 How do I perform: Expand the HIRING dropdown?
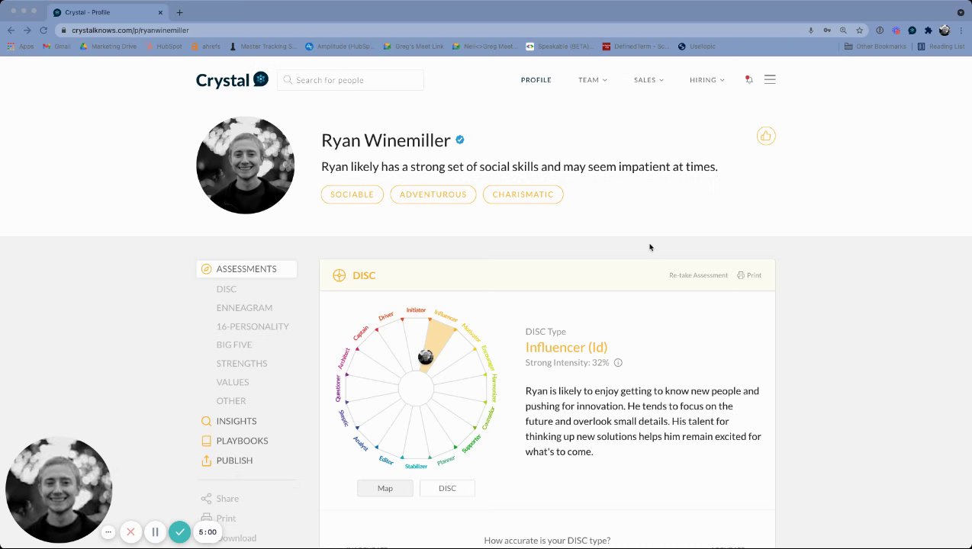pos(707,80)
